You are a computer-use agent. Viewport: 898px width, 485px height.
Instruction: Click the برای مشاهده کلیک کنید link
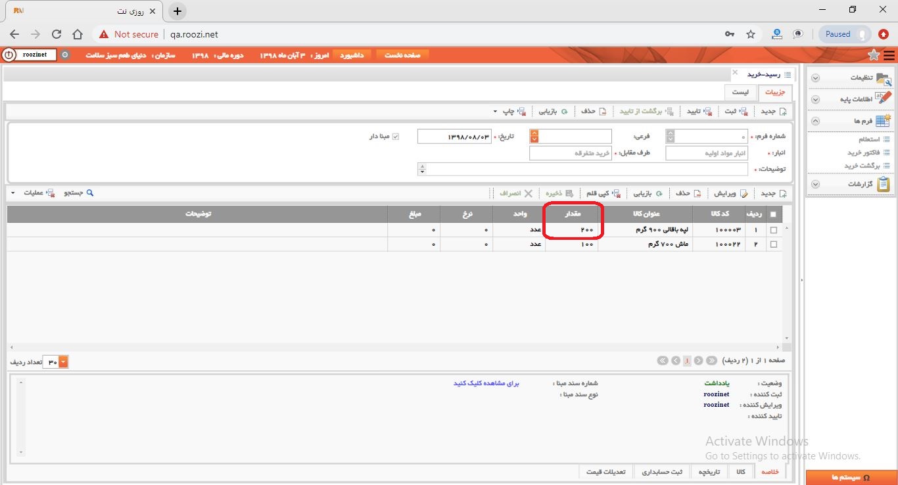pyautogui.click(x=486, y=383)
